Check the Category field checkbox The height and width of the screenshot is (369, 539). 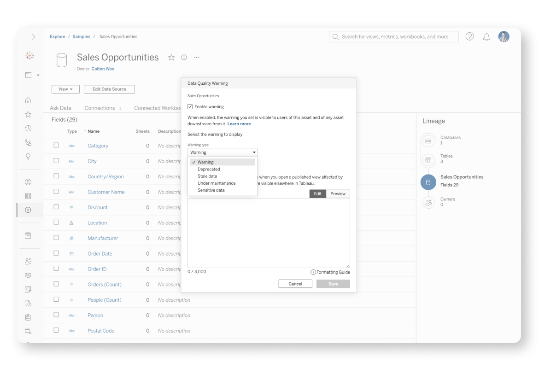56,145
